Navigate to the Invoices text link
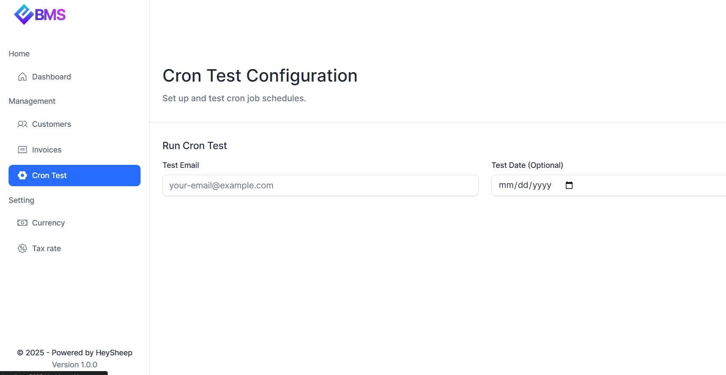The height and width of the screenshot is (375, 726). (47, 150)
